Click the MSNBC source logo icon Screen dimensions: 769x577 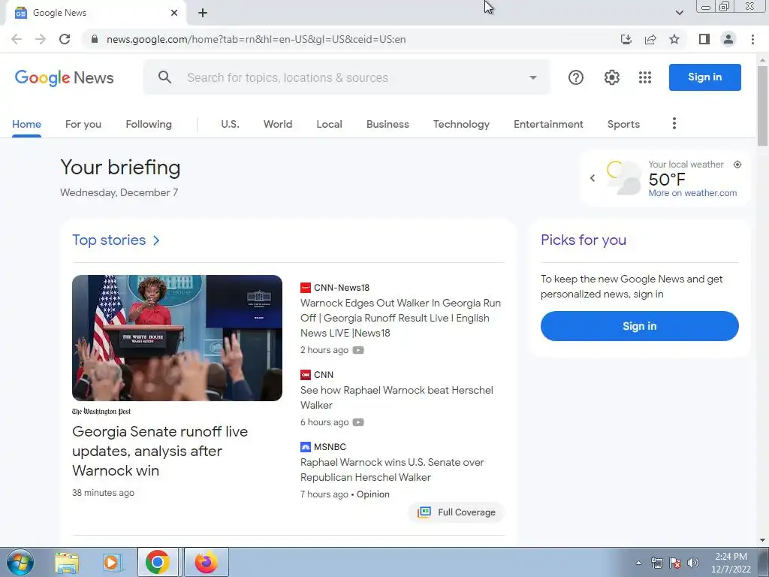(x=305, y=447)
